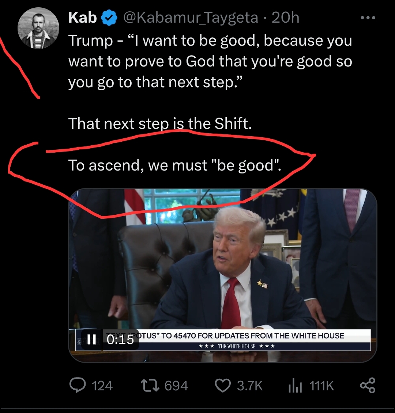Pause the video
The height and width of the screenshot is (413, 395).
tap(91, 340)
